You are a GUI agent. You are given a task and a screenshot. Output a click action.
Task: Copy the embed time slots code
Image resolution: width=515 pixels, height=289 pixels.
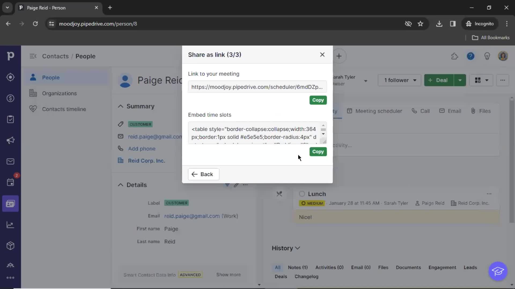click(x=318, y=151)
